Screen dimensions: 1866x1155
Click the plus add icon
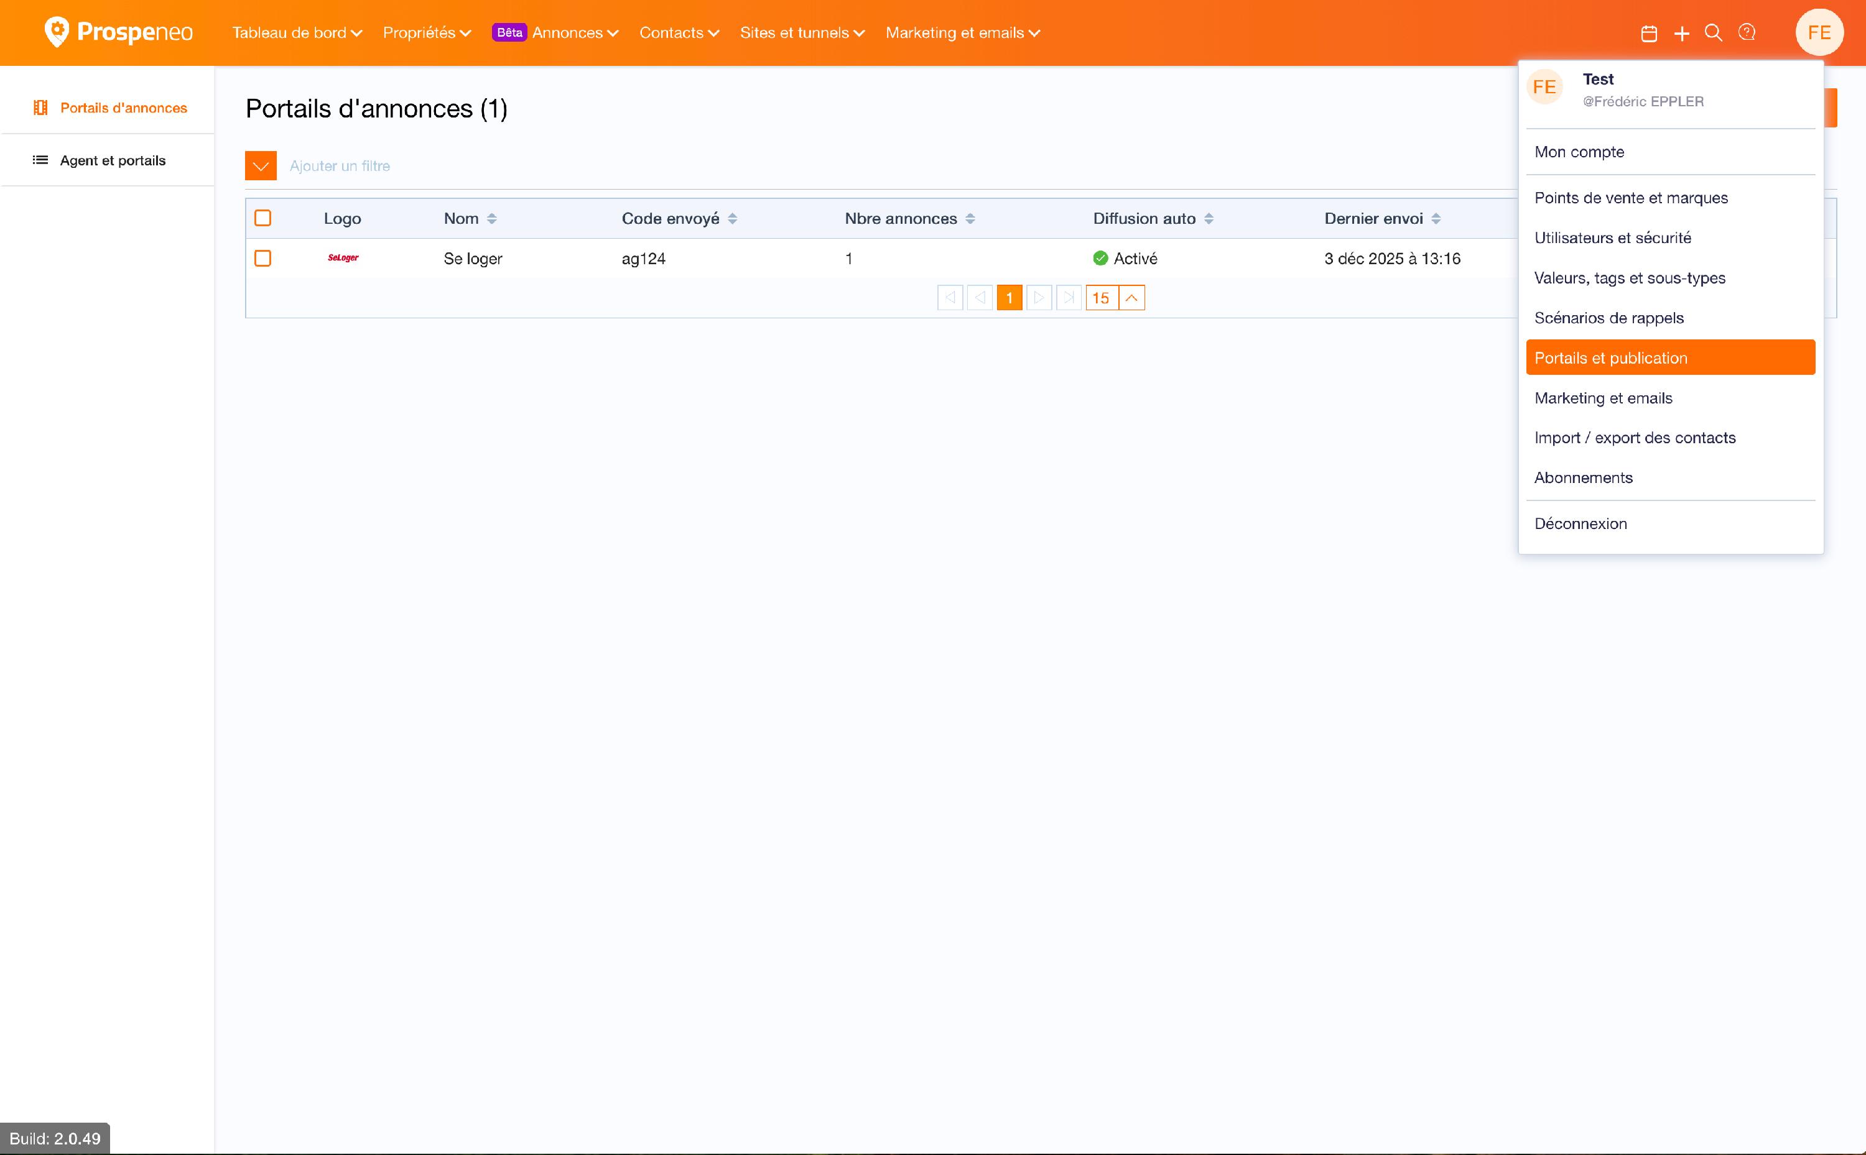1681,34
